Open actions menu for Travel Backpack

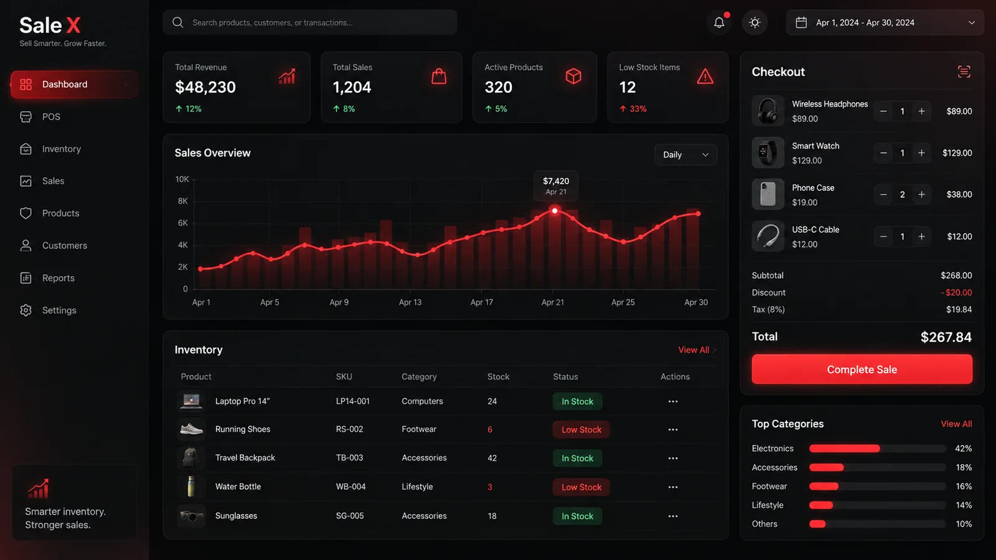pyautogui.click(x=673, y=459)
